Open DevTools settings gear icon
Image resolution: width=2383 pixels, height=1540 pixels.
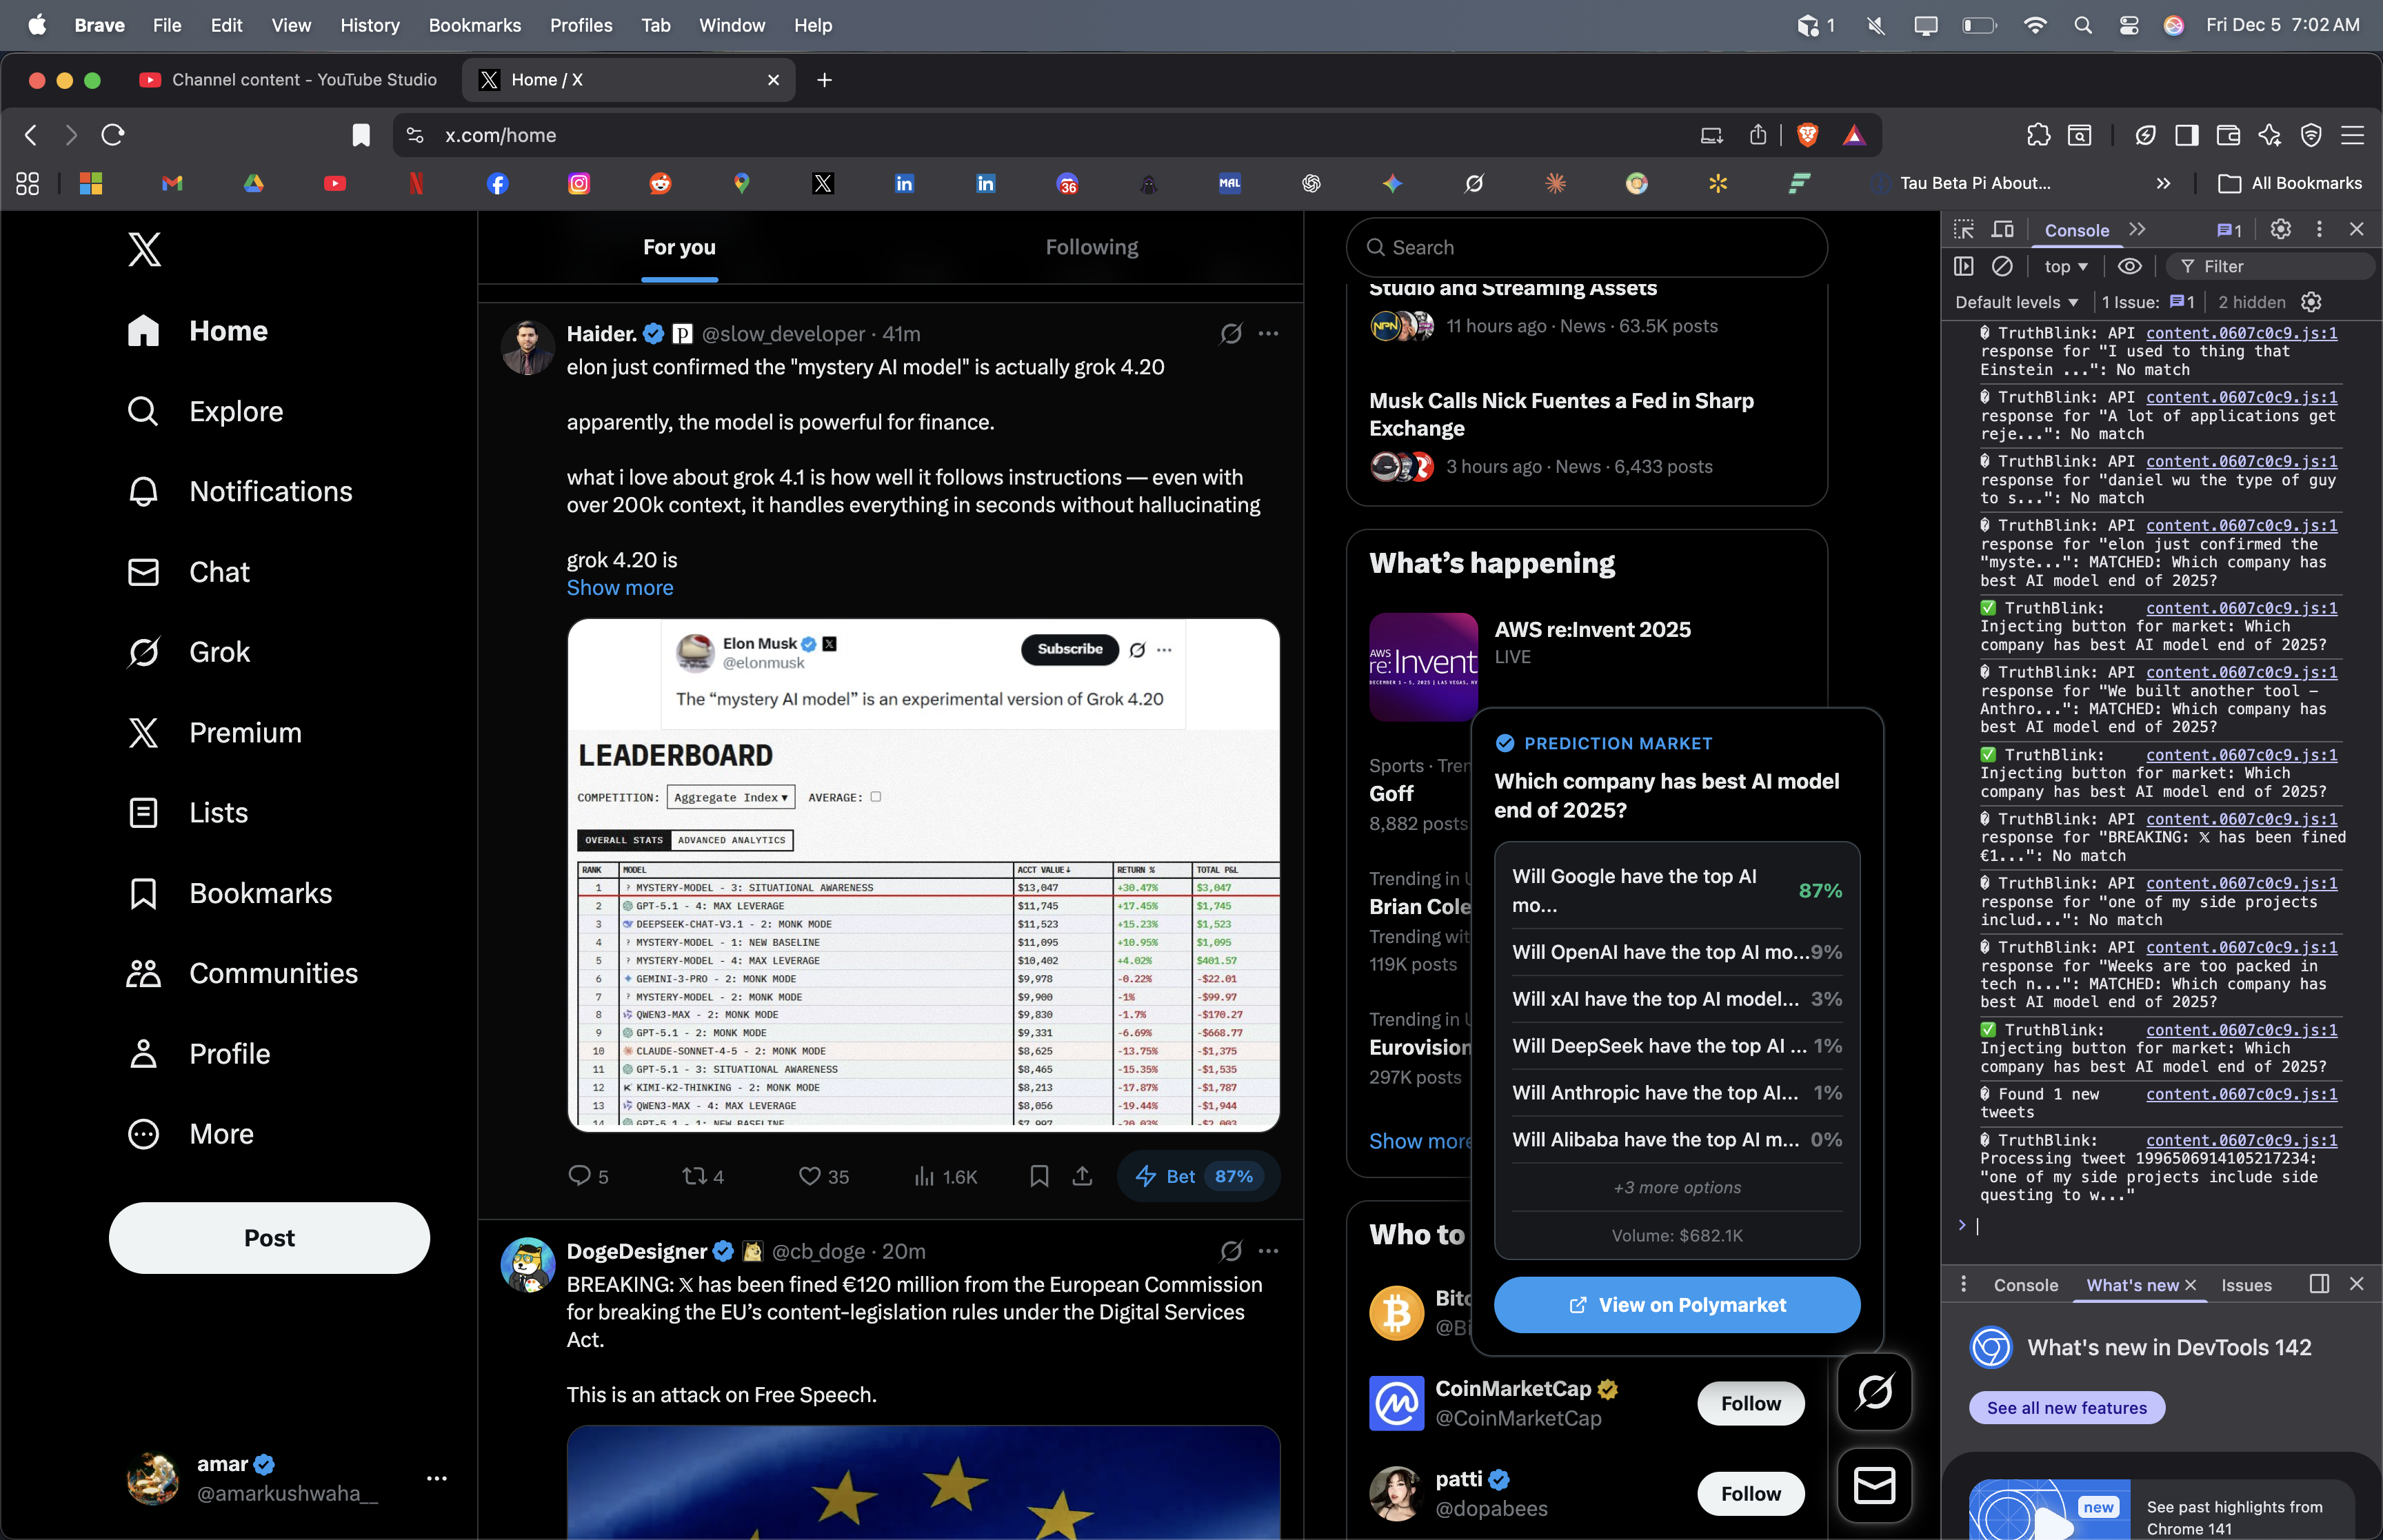click(2280, 229)
